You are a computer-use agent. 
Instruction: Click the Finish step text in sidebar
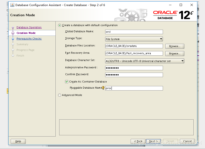click(x=20, y=56)
